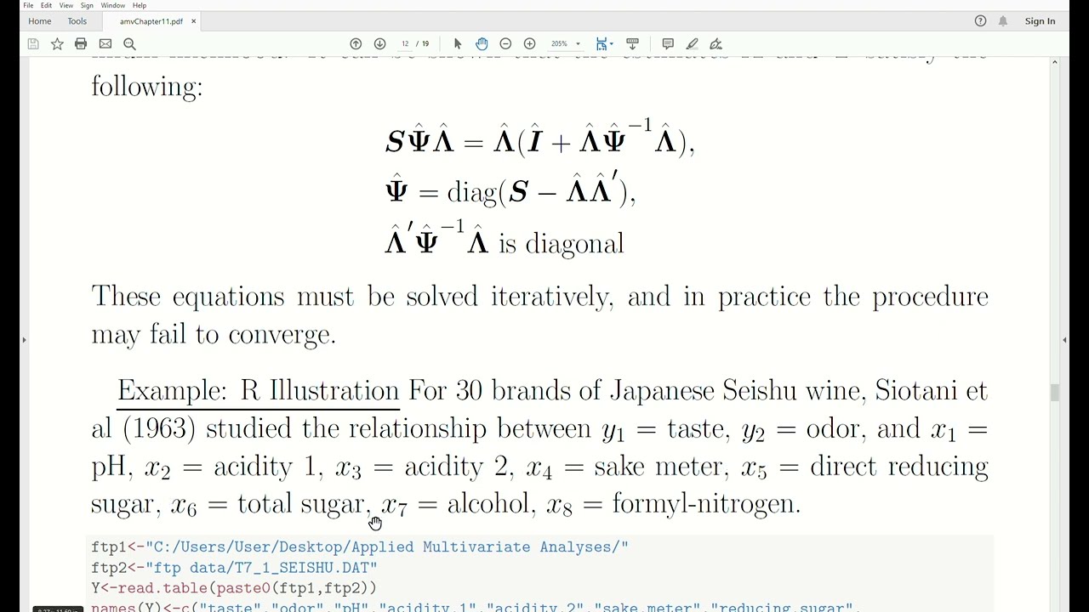This screenshot has height=612, width=1089.
Task: Click the vertical scrollbar thumb
Action: [x=1054, y=392]
